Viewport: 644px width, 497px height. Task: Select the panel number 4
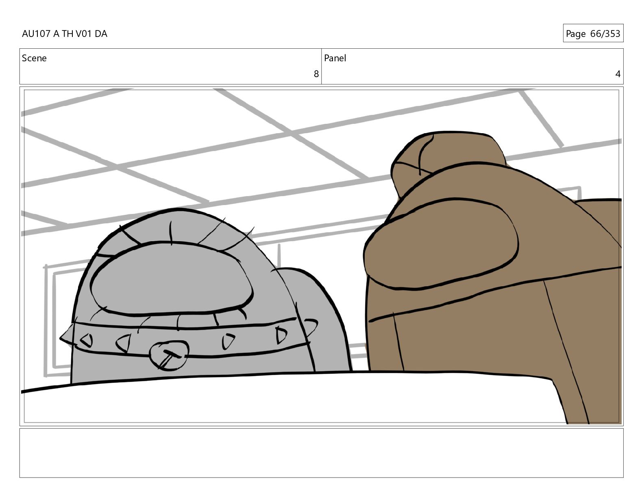tap(618, 74)
